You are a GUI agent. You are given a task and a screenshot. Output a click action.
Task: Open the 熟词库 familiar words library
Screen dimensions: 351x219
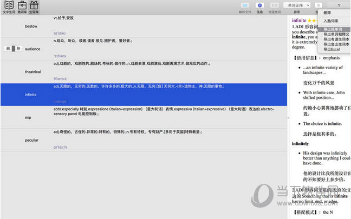tap(22, 6)
